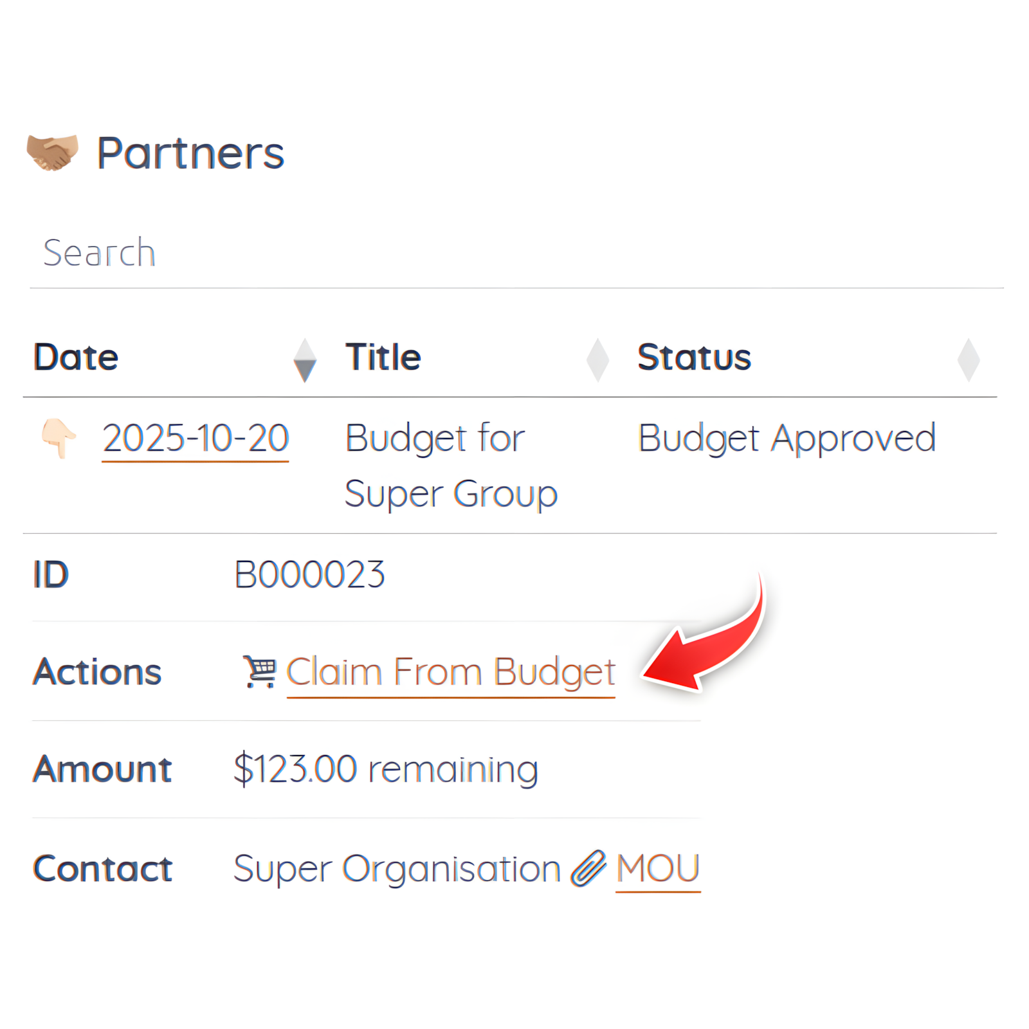Open the 2025-10-20 date link

pos(196,439)
